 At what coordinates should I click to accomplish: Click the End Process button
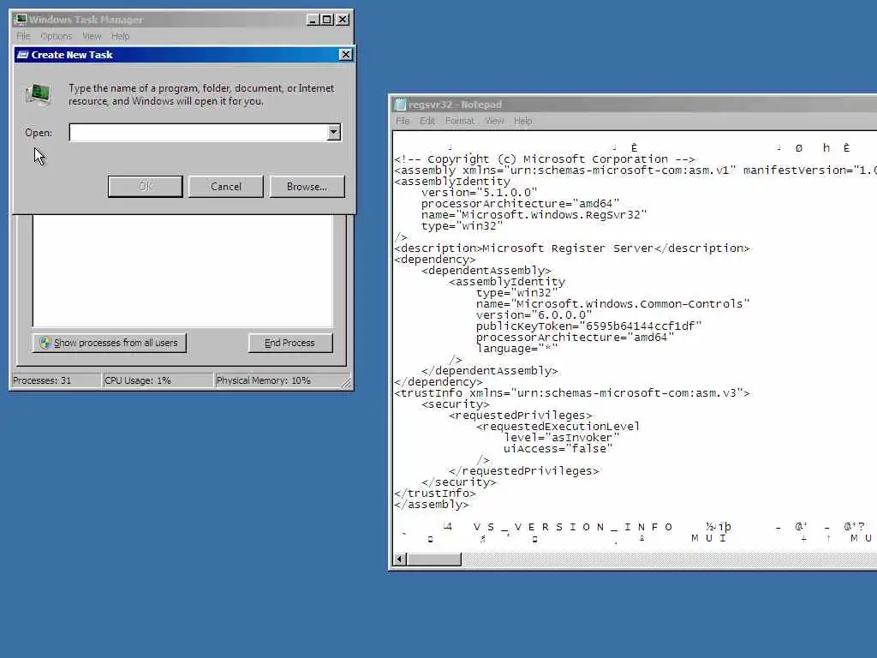coord(289,343)
